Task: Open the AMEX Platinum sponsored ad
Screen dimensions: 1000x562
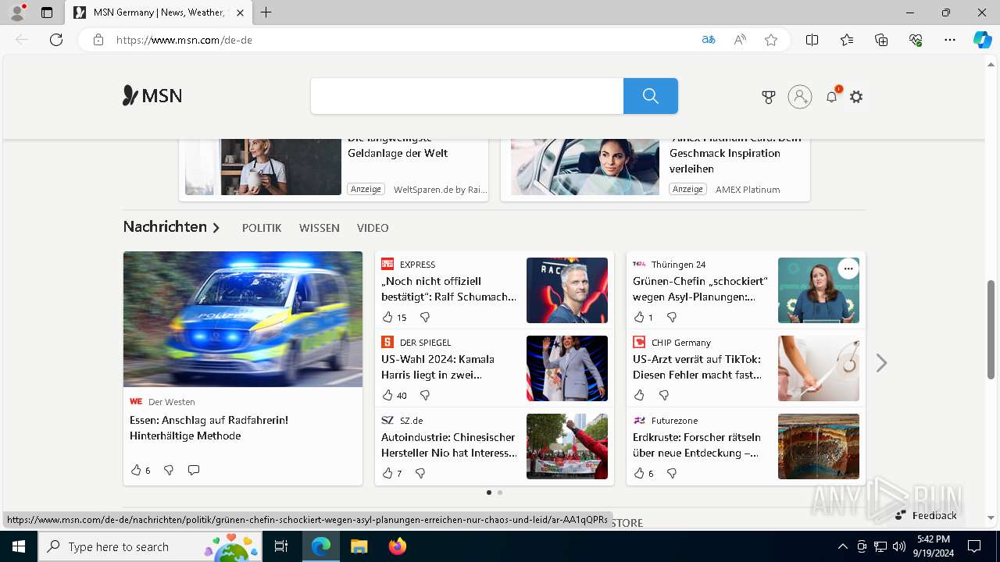Action: (655, 169)
